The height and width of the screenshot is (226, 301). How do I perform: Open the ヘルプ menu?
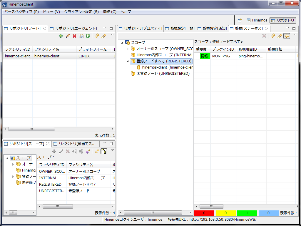coord(126,12)
